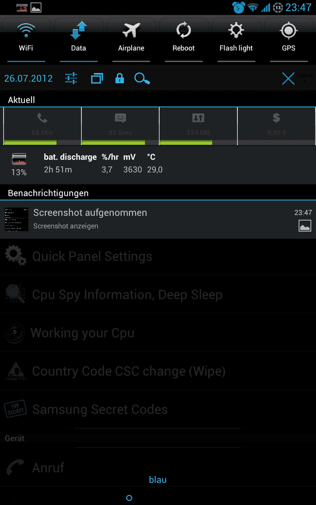This screenshot has width=316, height=505.
Task: Open the Screenshot aufgenommen notification
Action: click(x=158, y=219)
